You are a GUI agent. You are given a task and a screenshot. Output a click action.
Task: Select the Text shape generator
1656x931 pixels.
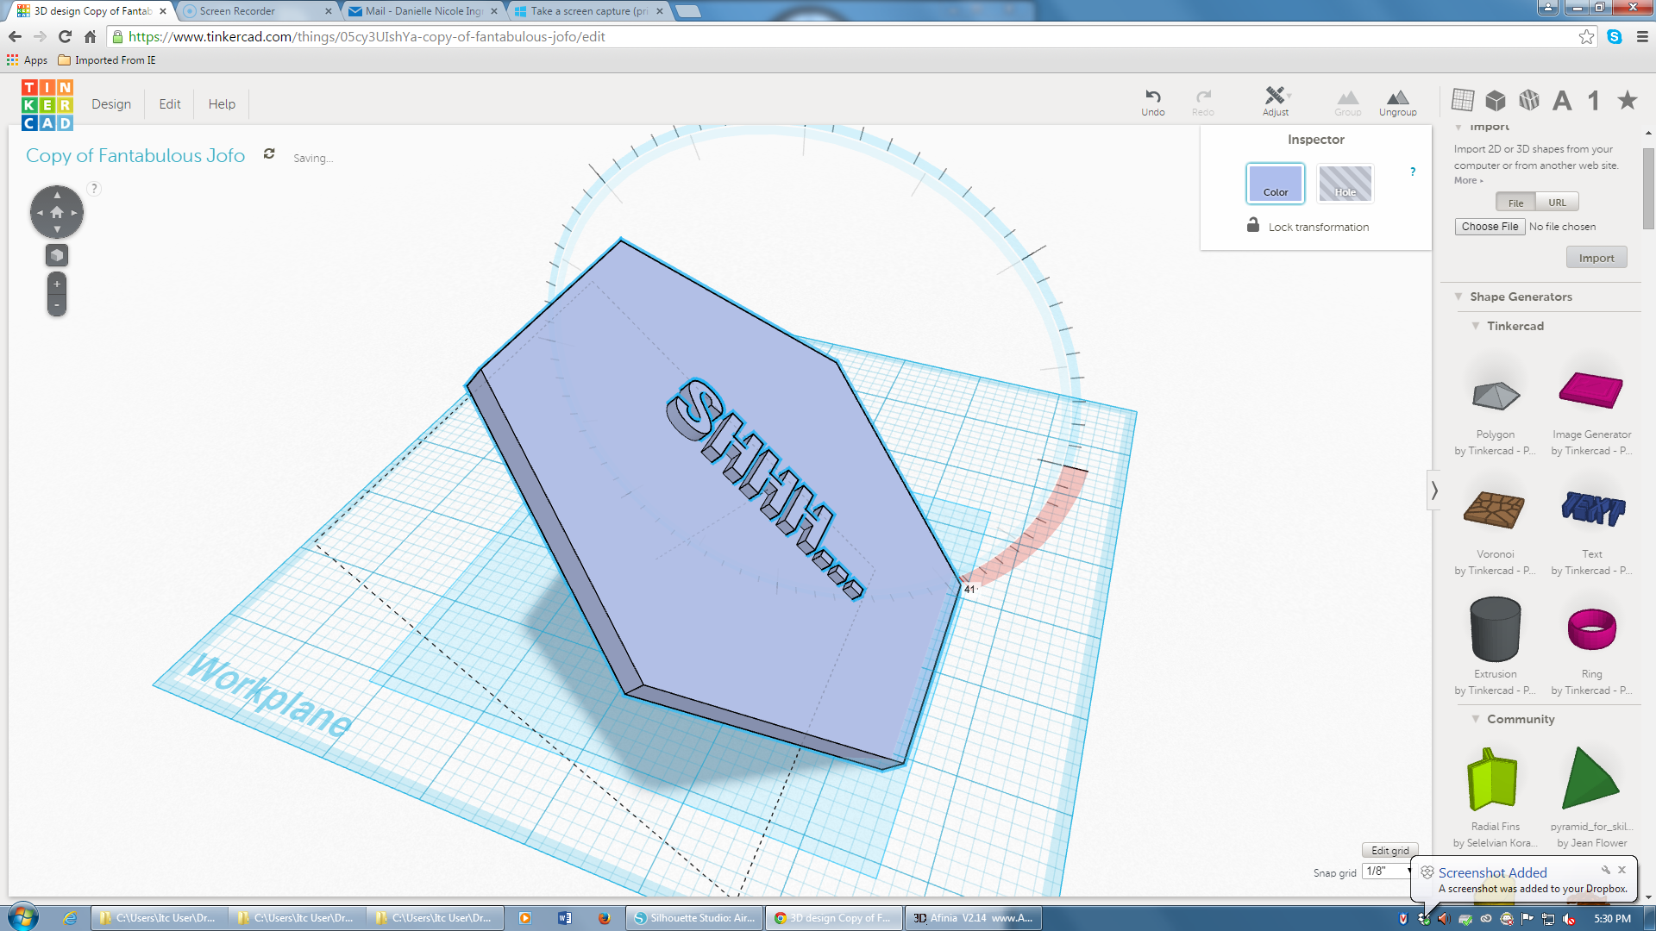pyautogui.click(x=1592, y=509)
